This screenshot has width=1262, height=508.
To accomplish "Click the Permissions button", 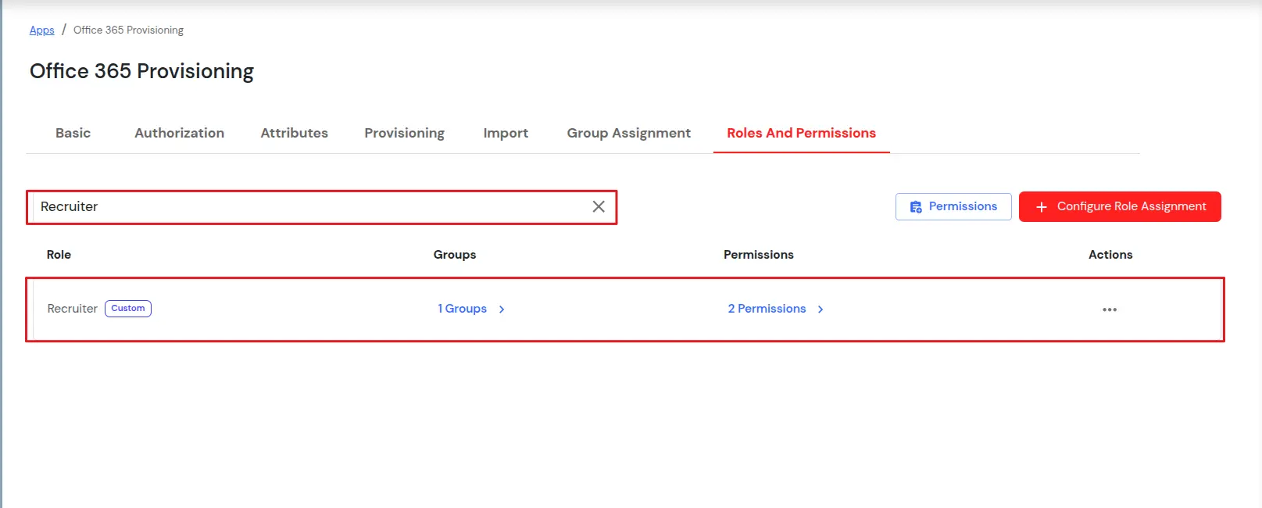I will [953, 206].
